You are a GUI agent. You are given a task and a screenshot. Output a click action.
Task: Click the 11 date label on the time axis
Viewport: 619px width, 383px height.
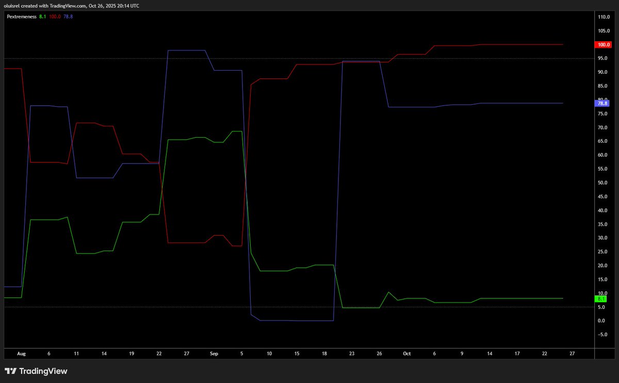point(76,354)
